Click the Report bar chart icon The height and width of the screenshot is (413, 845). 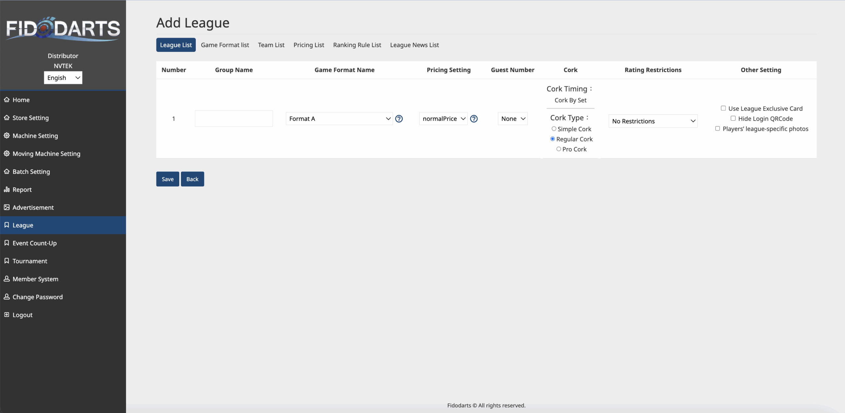tap(7, 189)
